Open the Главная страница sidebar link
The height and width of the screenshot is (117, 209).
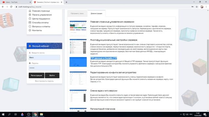click(x=41, y=11)
